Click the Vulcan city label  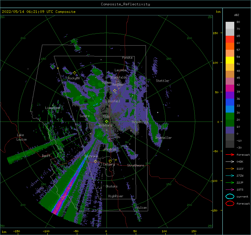click(x=142, y=208)
